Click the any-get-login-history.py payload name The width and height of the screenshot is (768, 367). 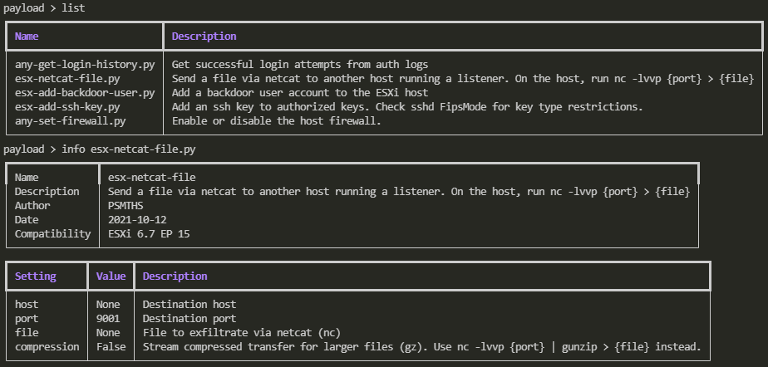tap(85, 64)
